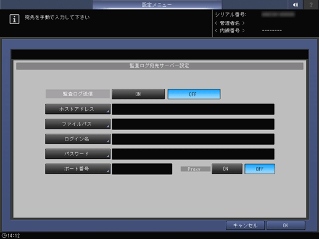Viewport: 319px width, 239px height.
Task: Select the 設定メニュー tab at top
Action: pyautogui.click(x=157, y=4)
